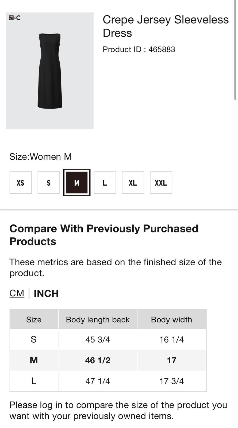Click the UNIQLO:C brand logo
This screenshot has height=428, width=238.
pos(15,18)
